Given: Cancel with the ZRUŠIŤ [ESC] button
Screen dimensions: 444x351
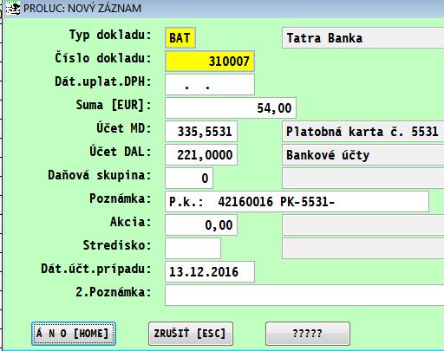Looking at the screenshot, I should (x=191, y=334).
